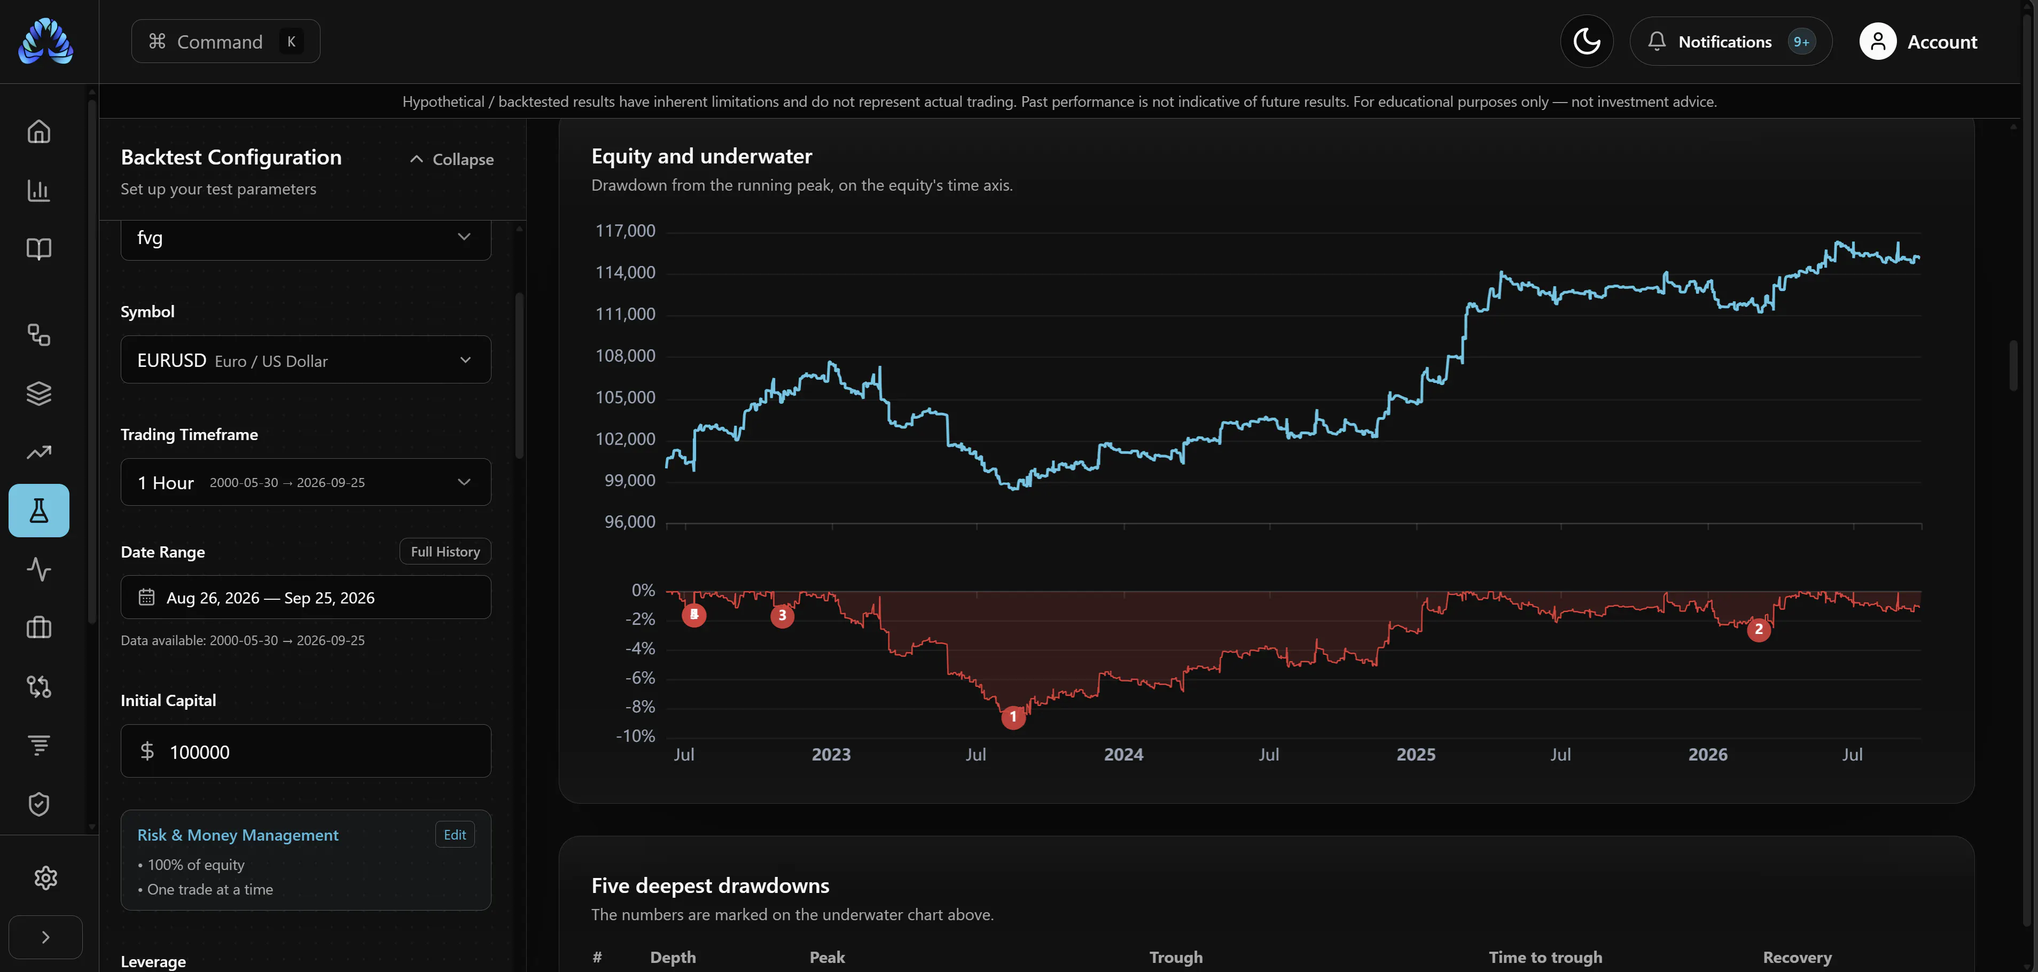Click drawdown marker 1 on underwater chart

(x=1013, y=717)
